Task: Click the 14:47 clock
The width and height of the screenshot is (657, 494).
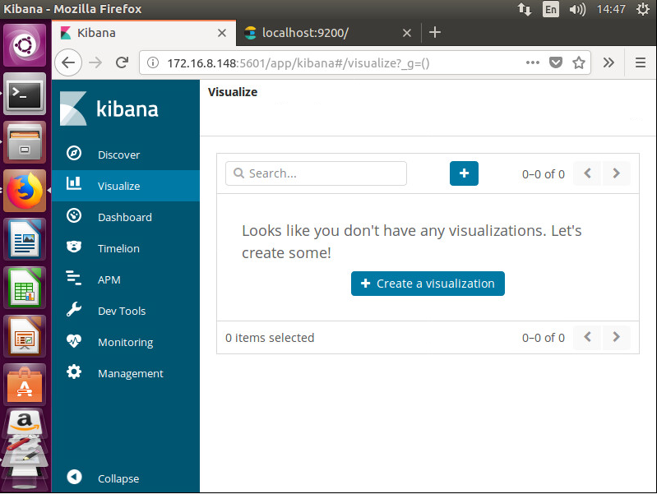Action: [x=611, y=9]
